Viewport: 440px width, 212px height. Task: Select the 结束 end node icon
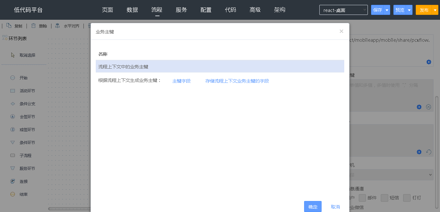[13, 194]
